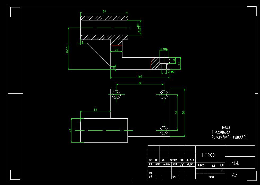Image resolution: width=260 pixels, height=185 pixels.
Task: Click the 工艺 row label
Action: [x=150, y=177]
